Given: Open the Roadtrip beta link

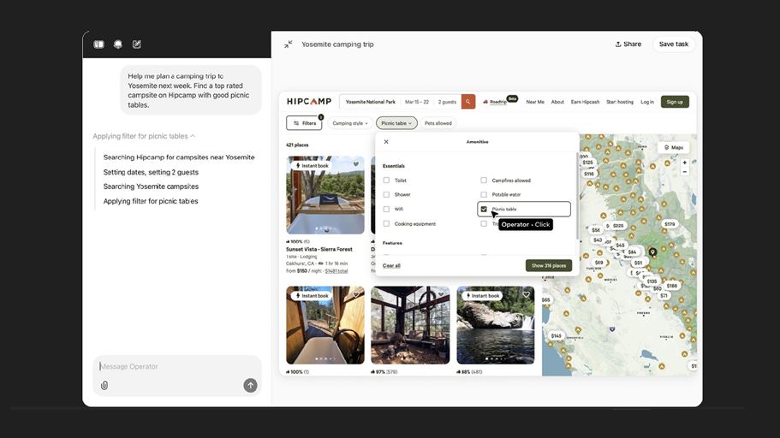Looking at the screenshot, I should click(499, 102).
